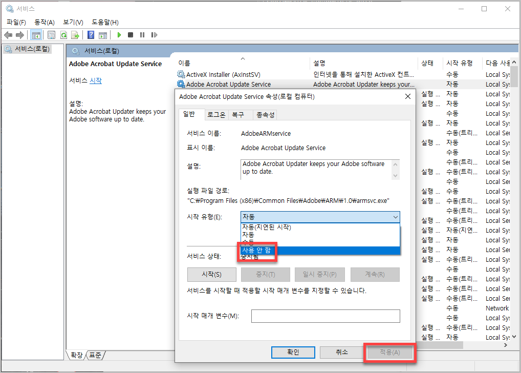This screenshot has height=373, width=521.
Task: Click the Restart Service toolbar icon
Action: pyautogui.click(x=154, y=35)
